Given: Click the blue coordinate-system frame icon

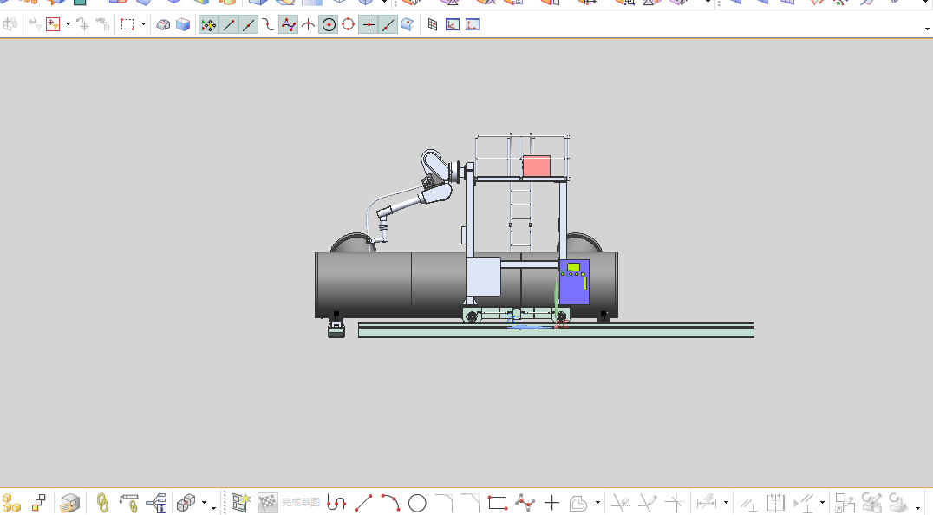Looking at the screenshot, I should [453, 25].
